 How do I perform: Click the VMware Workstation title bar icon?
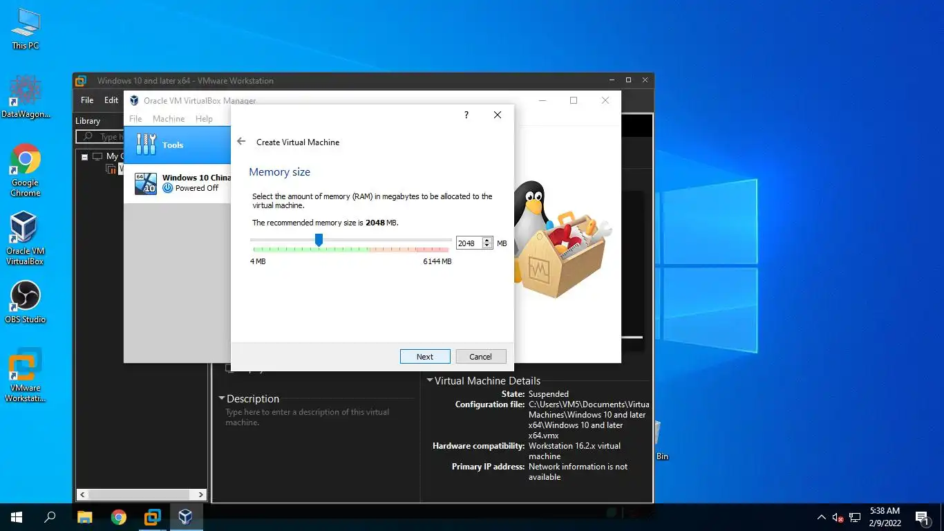(x=81, y=81)
